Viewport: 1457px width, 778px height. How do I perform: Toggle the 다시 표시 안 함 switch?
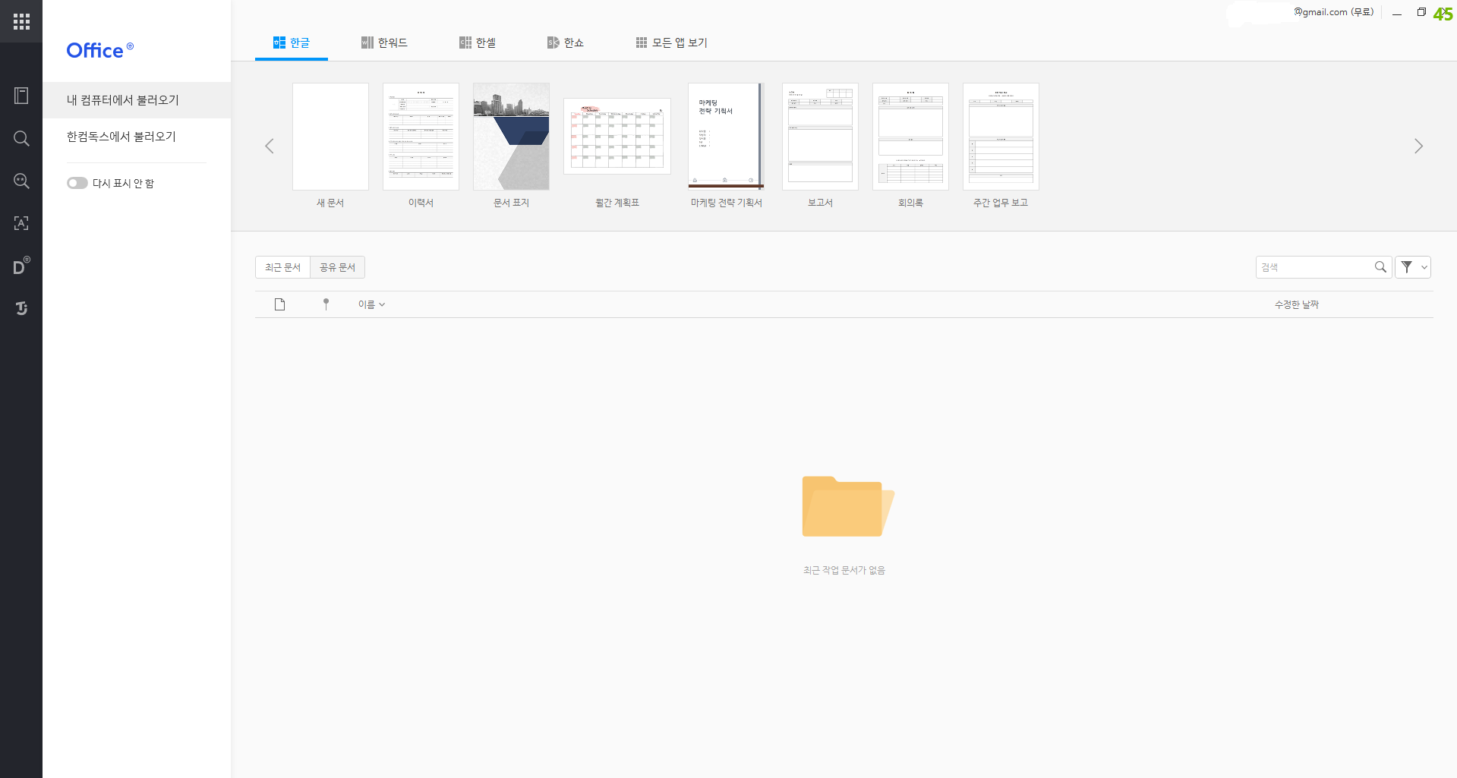coord(77,183)
